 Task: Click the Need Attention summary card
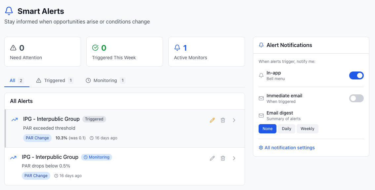[x=43, y=52]
